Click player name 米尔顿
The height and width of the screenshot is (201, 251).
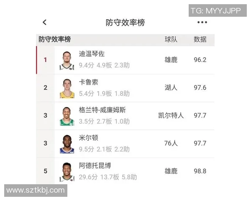[88, 138]
